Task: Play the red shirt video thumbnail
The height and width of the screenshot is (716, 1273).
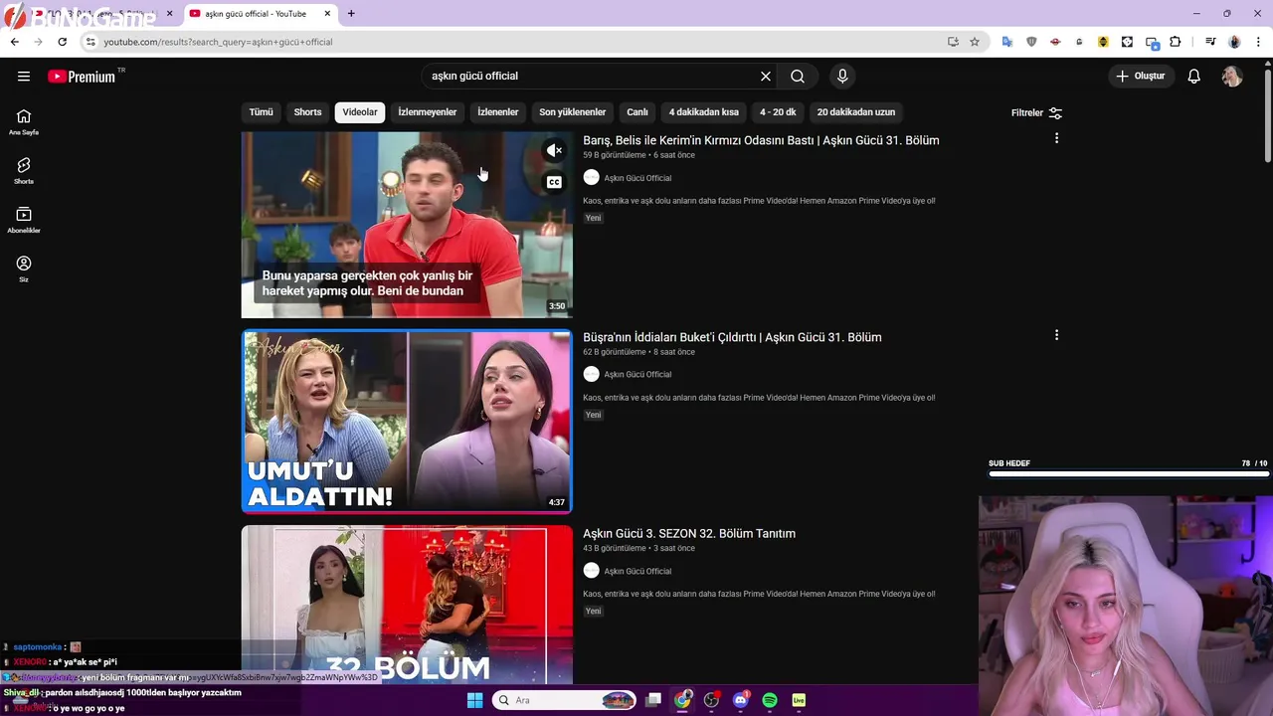Action: click(x=407, y=225)
